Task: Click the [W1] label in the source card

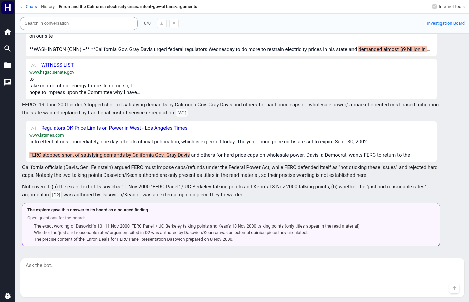Action: tap(33, 128)
